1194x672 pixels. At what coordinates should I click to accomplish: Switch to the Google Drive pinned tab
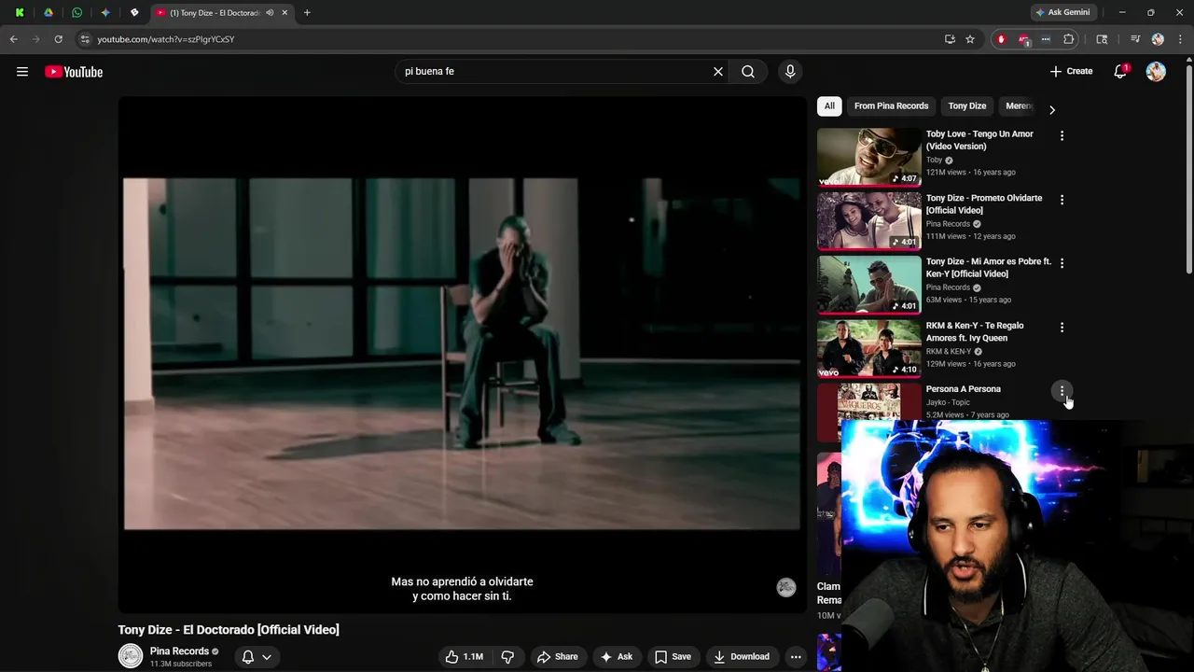coord(49,13)
